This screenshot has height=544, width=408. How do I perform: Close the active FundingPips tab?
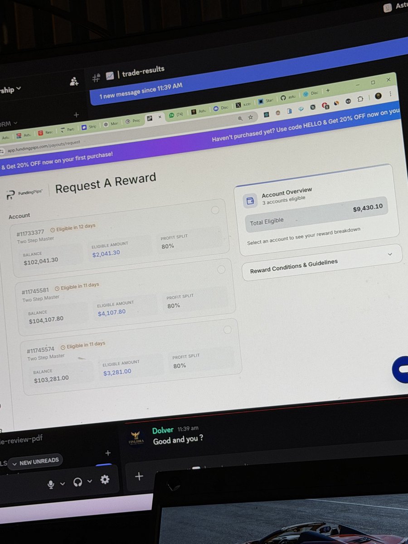click(x=160, y=117)
